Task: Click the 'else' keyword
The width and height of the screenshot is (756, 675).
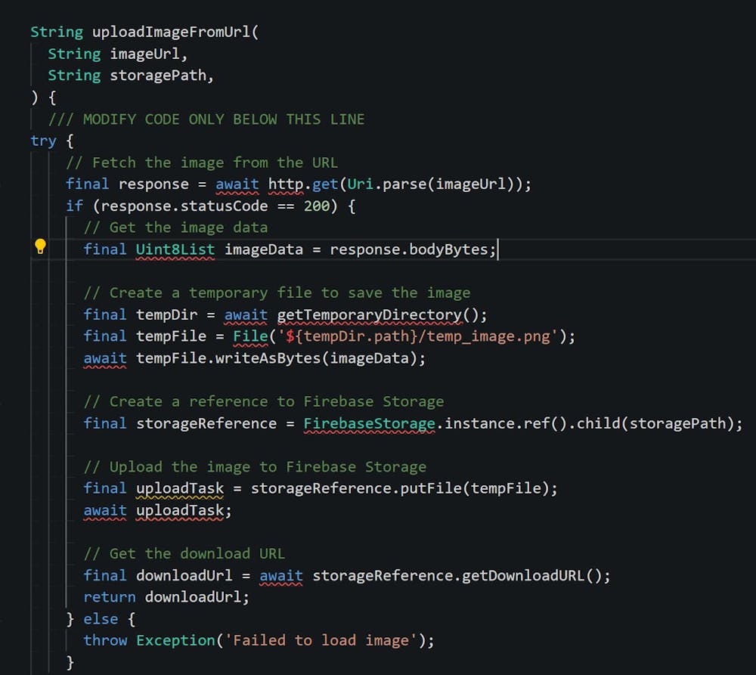Action: point(101,619)
